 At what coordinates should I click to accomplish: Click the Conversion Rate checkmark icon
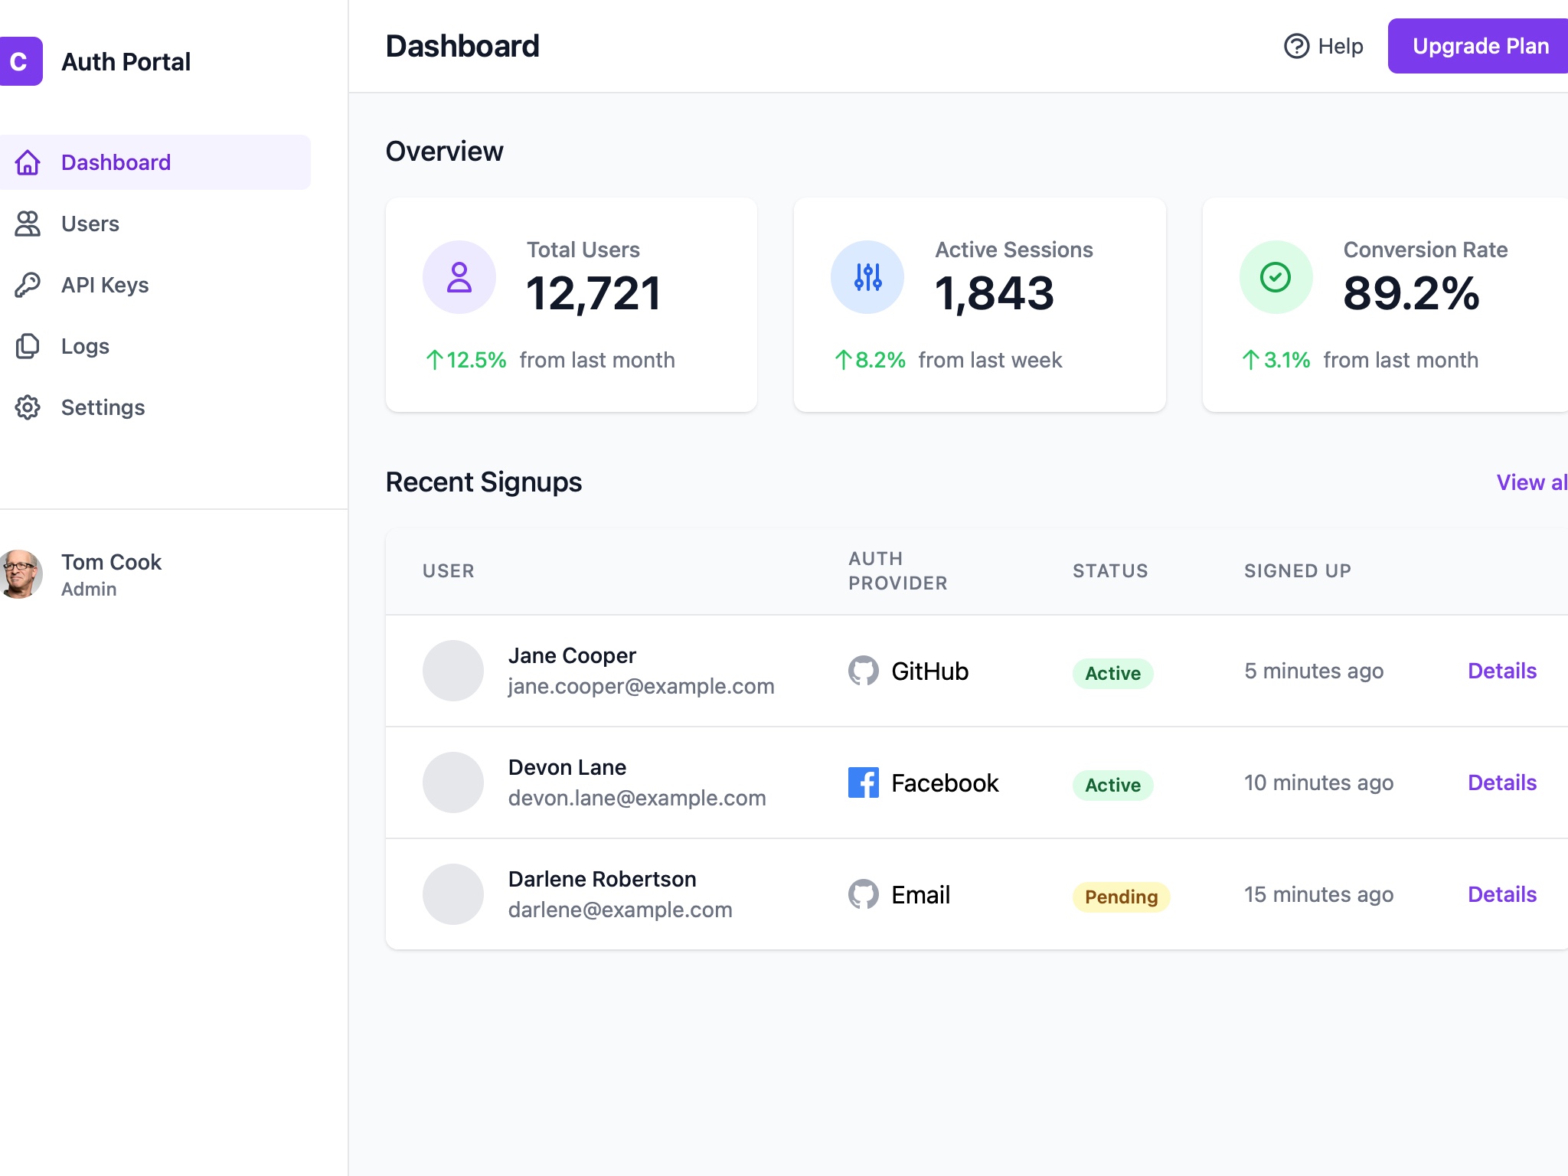coord(1274,276)
